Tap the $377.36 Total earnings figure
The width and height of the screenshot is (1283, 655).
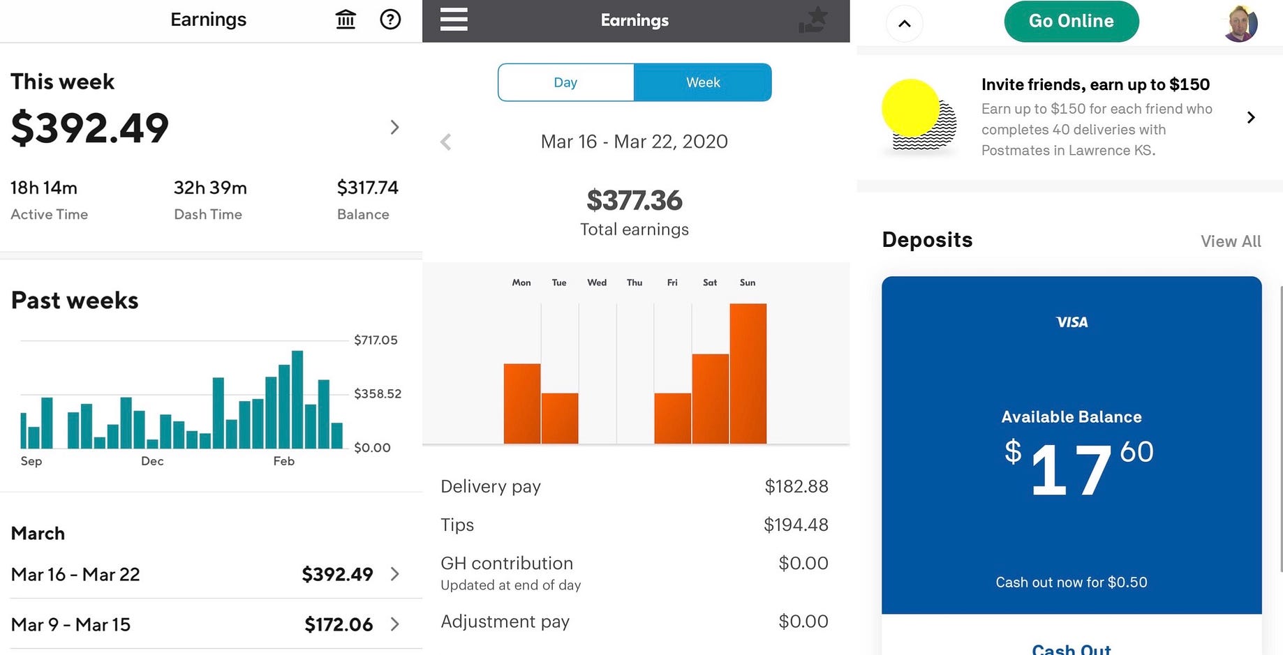pos(635,201)
